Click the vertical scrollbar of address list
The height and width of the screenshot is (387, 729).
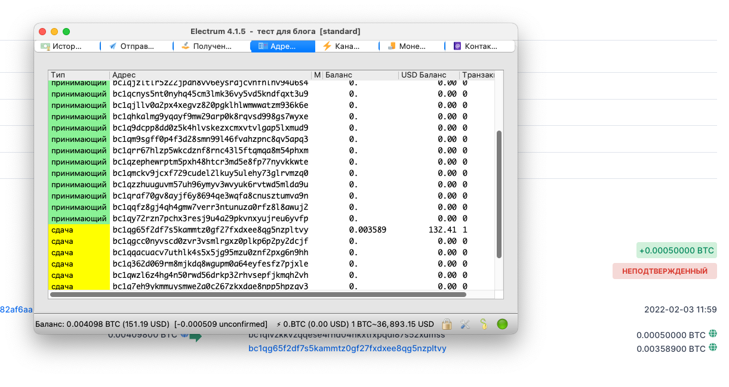click(499, 195)
